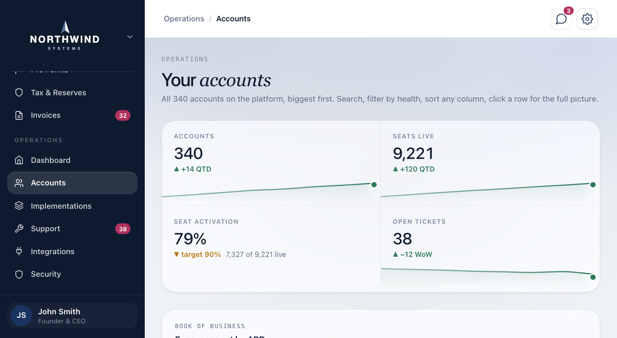Open the messages chat bubble icon
Viewport: 617px width, 338px height.
click(x=561, y=19)
